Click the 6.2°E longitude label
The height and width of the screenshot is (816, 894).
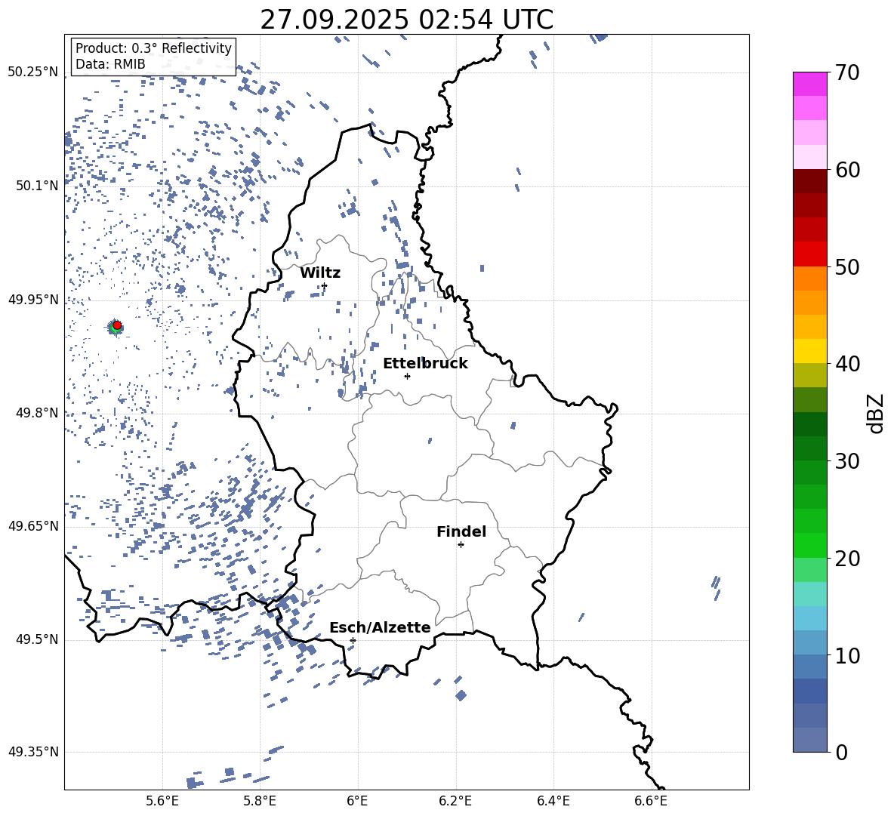tap(455, 801)
